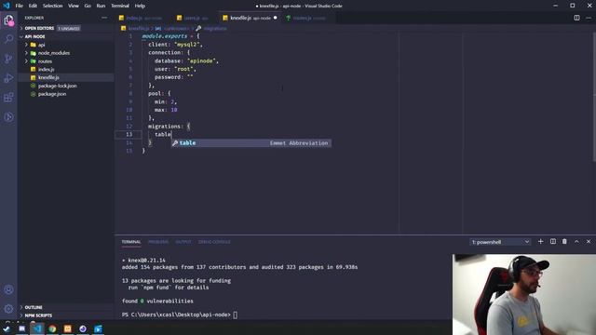Viewport: 596px width, 335px height.
Task: Kill the terminal with trash icon
Action: click(x=564, y=242)
